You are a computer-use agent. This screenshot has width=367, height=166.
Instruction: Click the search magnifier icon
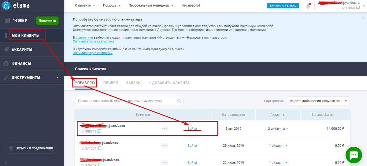(180, 101)
